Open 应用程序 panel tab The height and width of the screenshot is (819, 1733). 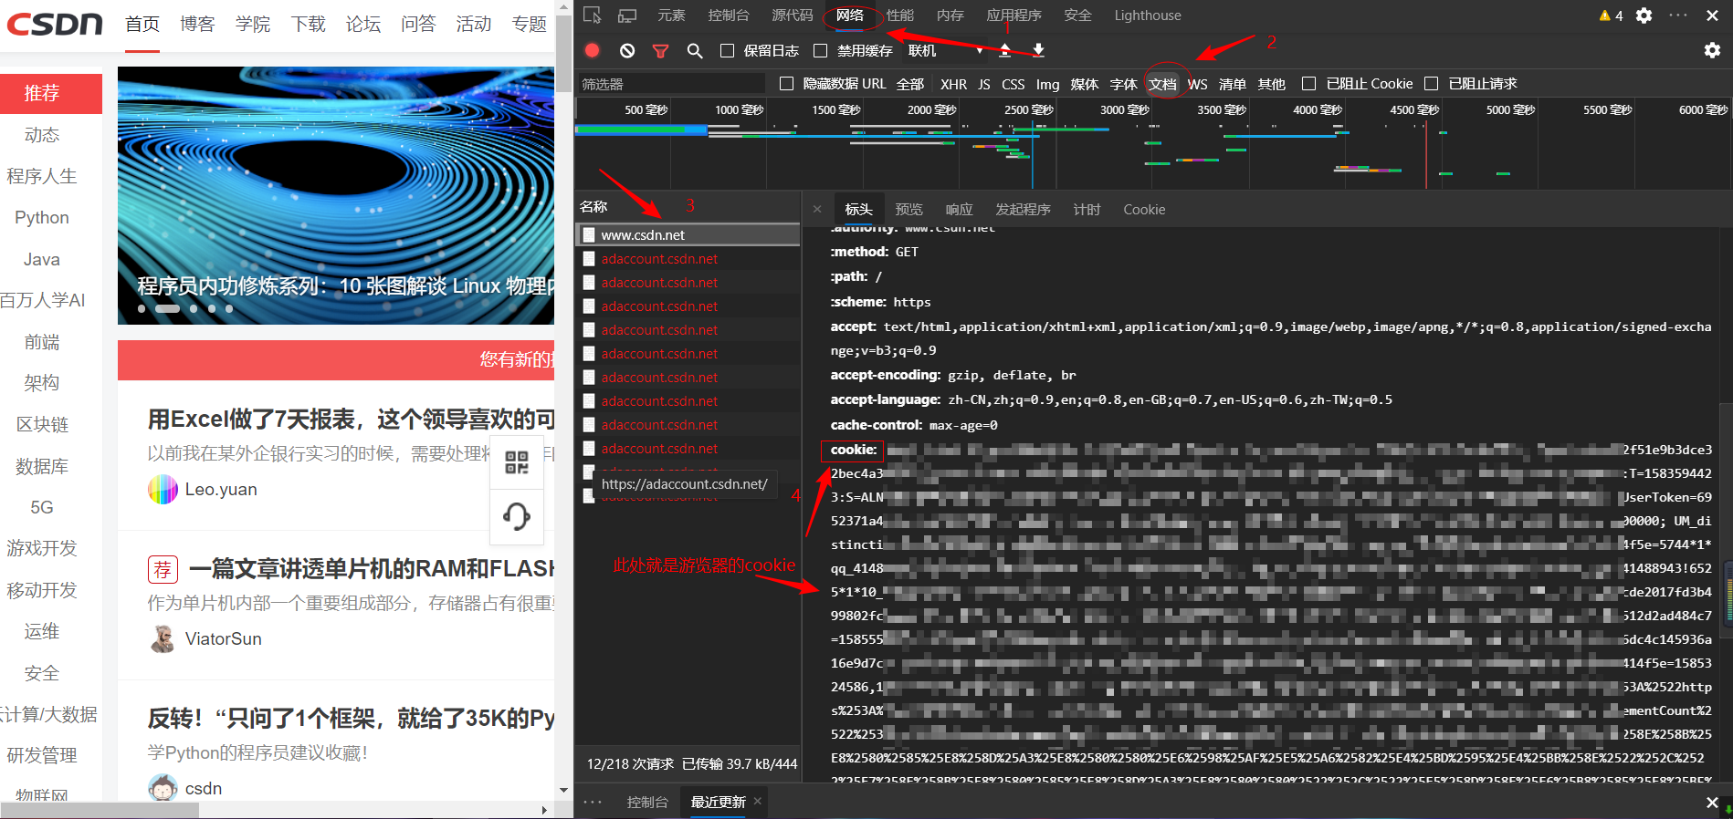[1014, 16]
